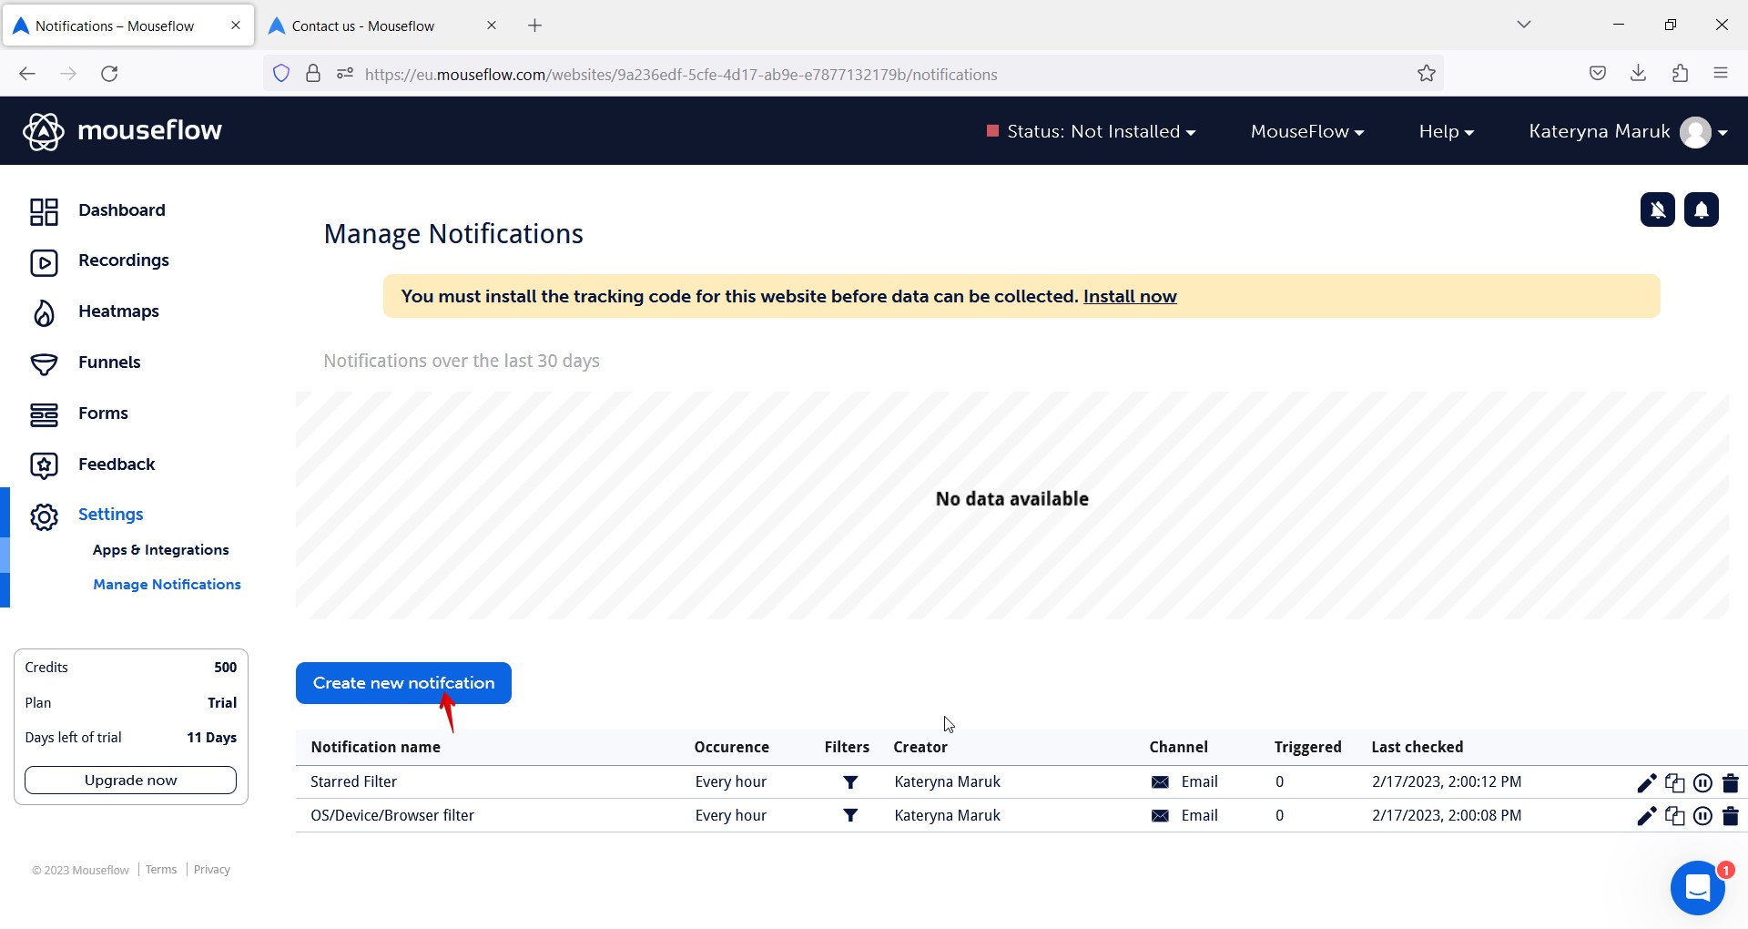Switch to the Contact us - Mouseflow tab
The height and width of the screenshot is (929, 1748).
[381, 26]
